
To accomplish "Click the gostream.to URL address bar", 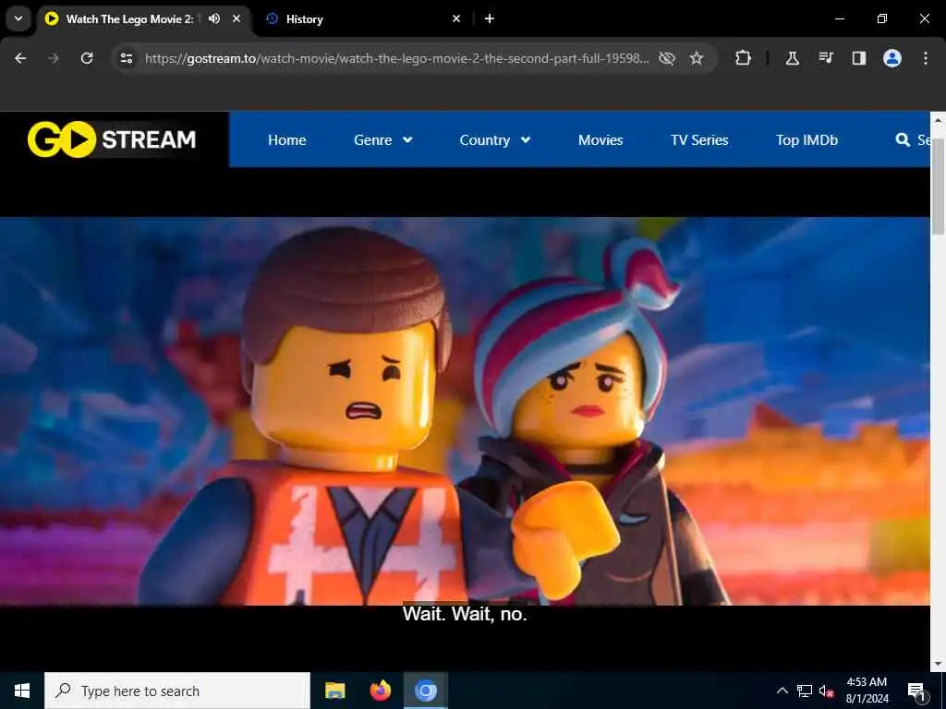I will [396, 58].
